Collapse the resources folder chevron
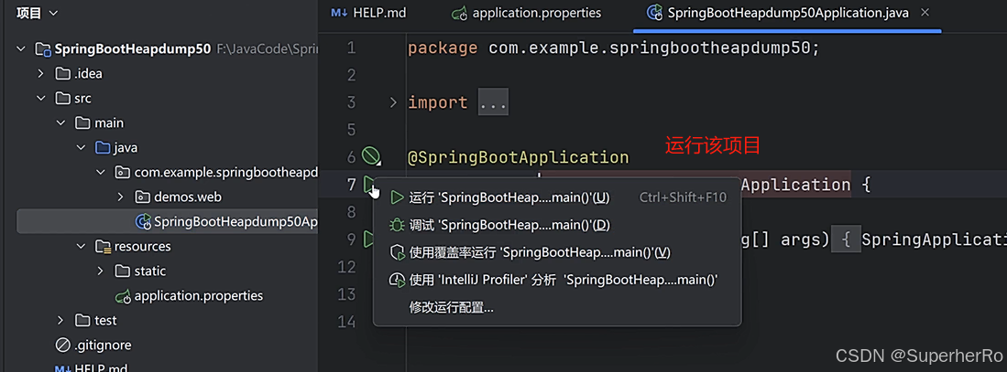The image size is (1007, 372). tap(81, 246)
